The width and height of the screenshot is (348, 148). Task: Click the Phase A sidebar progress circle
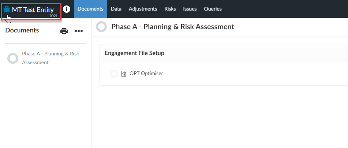click(x=13, y=58)
